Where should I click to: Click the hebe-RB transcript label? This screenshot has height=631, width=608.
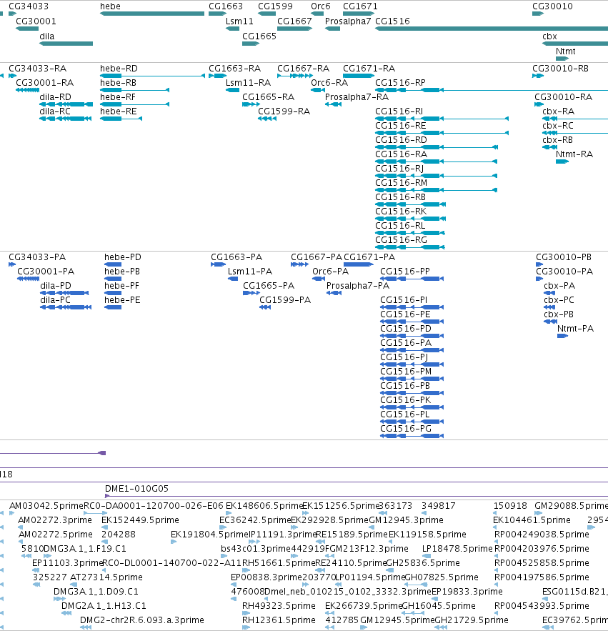coord(119,83)
